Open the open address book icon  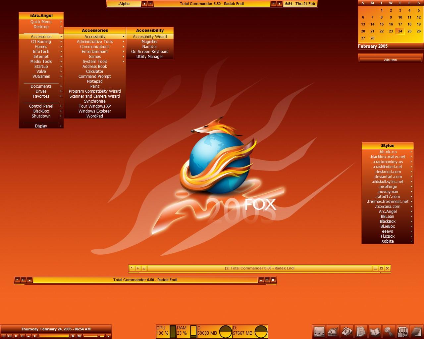[x=375, y=331]
